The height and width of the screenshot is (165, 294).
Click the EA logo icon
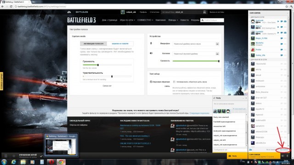69,12
